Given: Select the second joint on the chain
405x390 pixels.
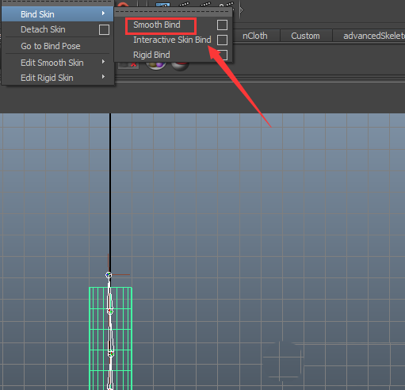Looking at the screenshot, I should click(110, 312).
